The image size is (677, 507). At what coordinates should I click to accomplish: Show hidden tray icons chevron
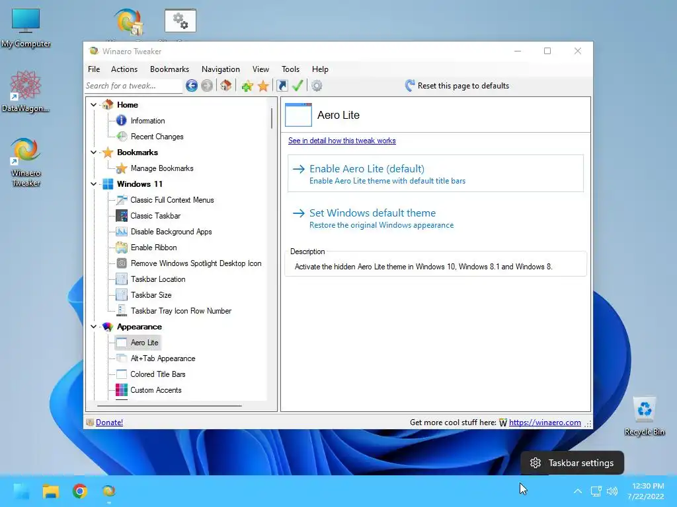tap(578, 491)
